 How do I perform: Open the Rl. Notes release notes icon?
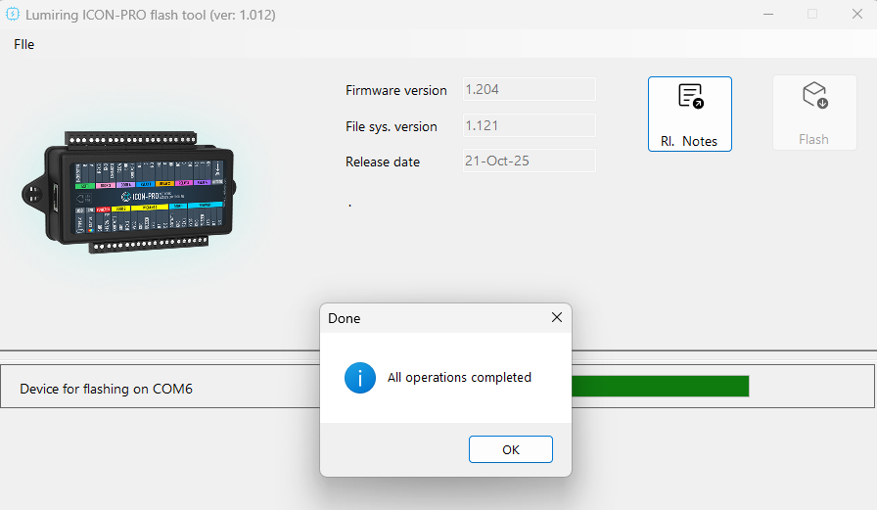point(690,97)
